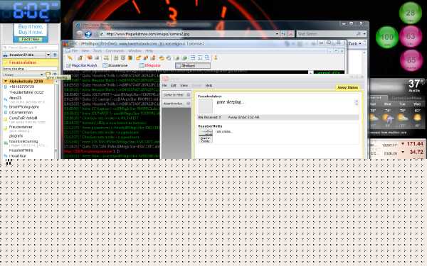Image resolution: width=427 pixels, height=266 pixels.
Task: Open Help menu in Away Status window
Action: [x=209, y=86]
